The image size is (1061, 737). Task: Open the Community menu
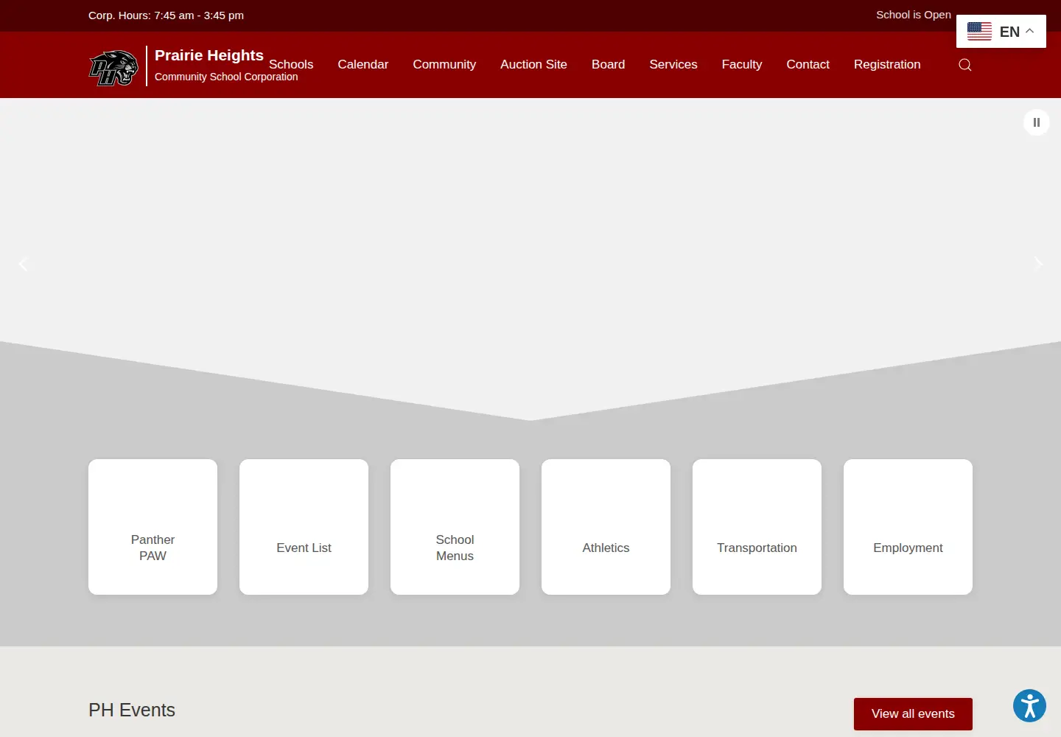(x=444, y=65)
